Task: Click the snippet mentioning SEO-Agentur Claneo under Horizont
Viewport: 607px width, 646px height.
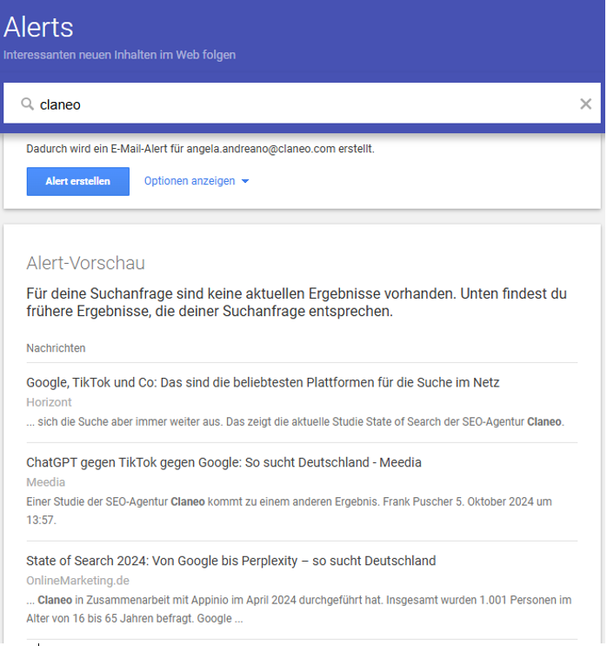Action: click(x=295, y=422)
